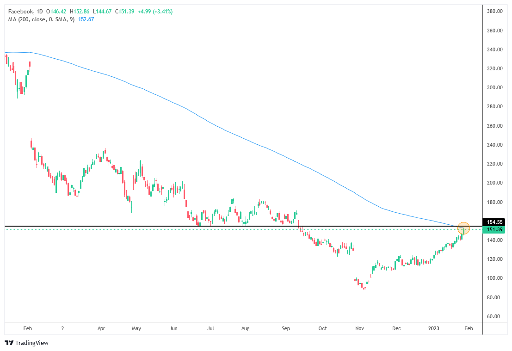
Task: Click the Jul label on time axis
Action: point(210,328)
